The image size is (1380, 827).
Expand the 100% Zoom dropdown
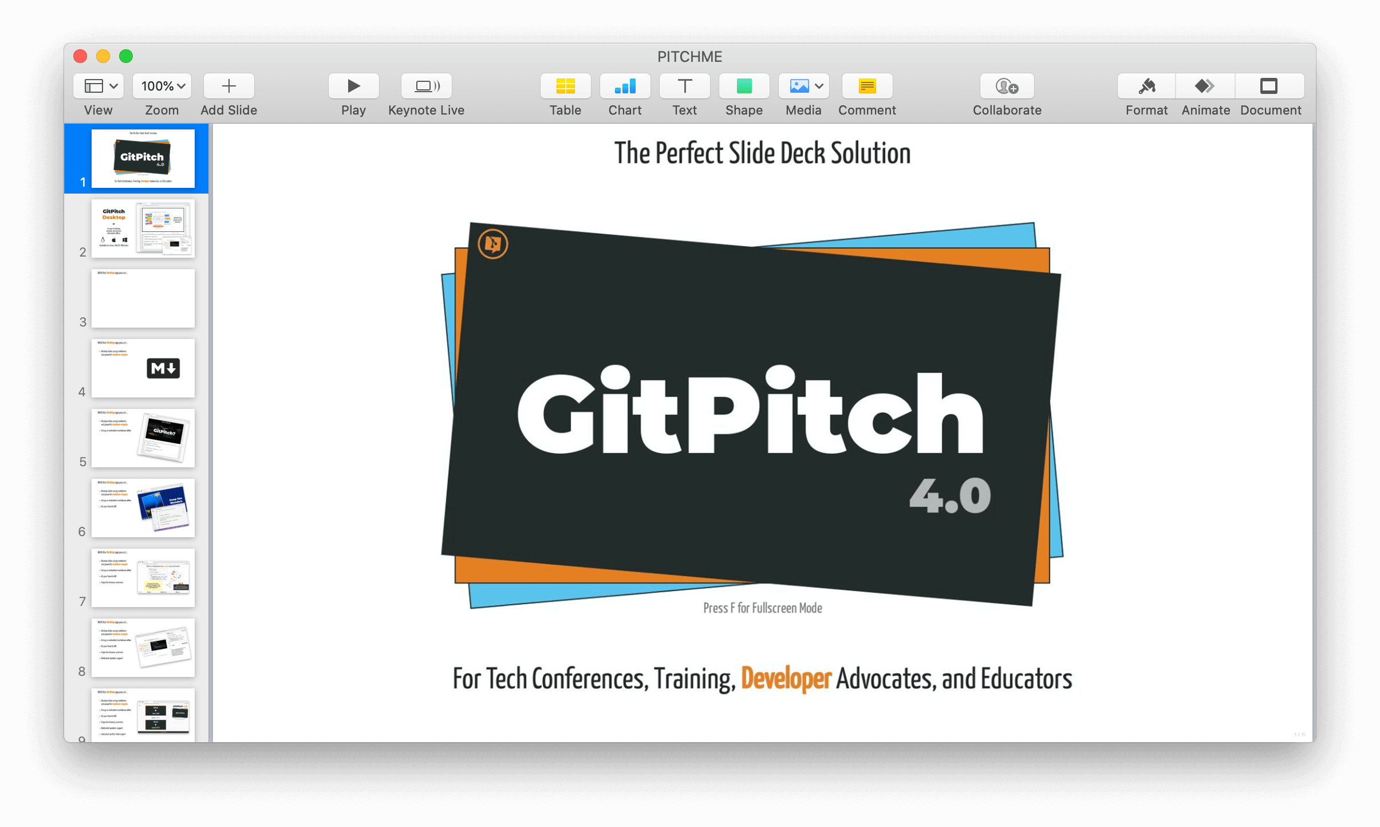point(163,86)
